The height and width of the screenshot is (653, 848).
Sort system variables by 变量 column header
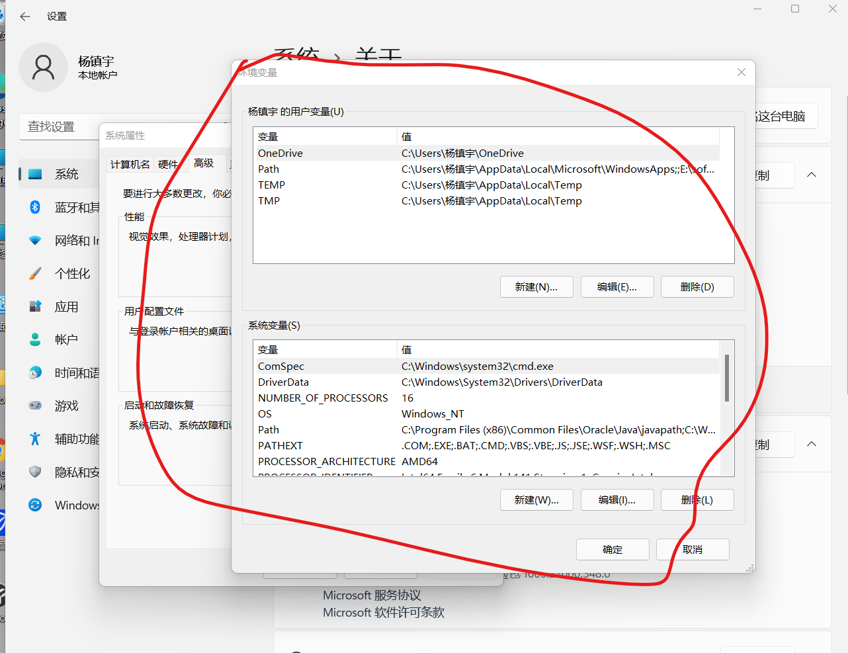pyautogui.click(x=325, y=349)
